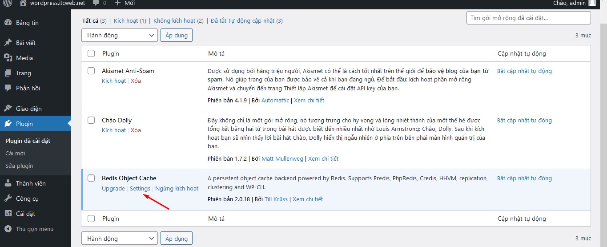The width and height of the screenshot is (607, 247).
Task: Open Bảng tin dashboard icon in sidebar
Action: 8,23
